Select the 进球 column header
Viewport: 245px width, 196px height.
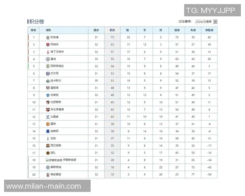tap(176, 30)
